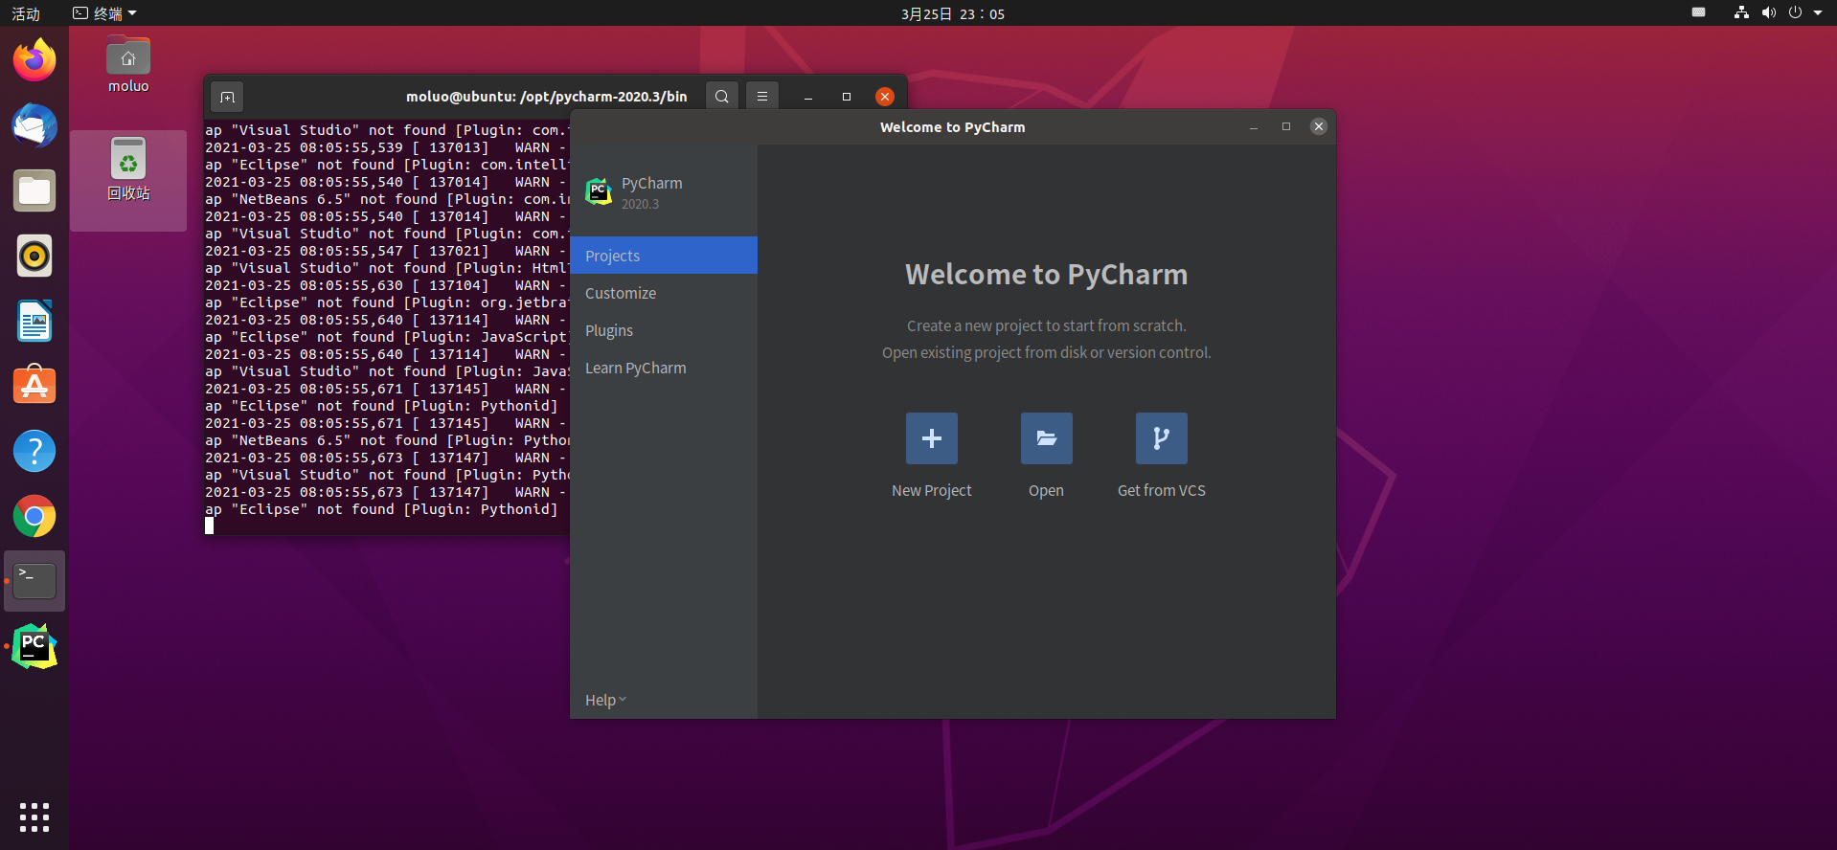The width and height of the screenshot is (1837, 850).
Task: Click the volume icon in top bar
Action: [1768, 13]
